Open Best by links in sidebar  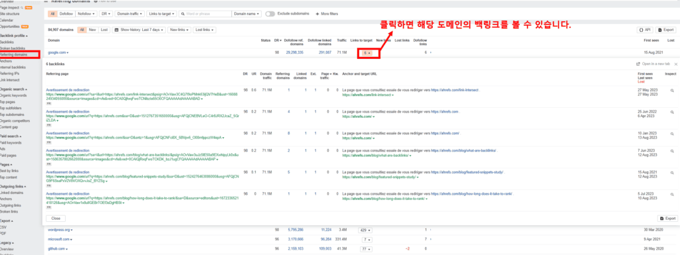pos(9,171)
